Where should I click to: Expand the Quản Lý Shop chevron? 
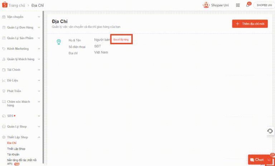coord(39,127)
